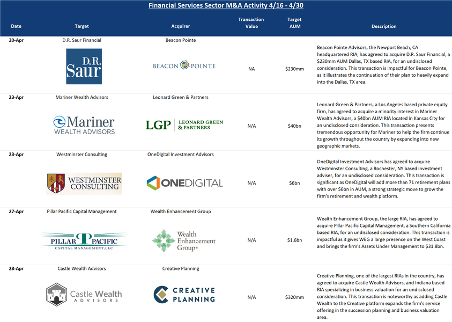Select the 'Transaction Value' column header
The image size is (452, 322).
coord(251,23)
